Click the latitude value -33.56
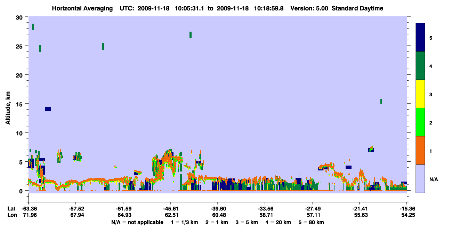 (265, 209)
